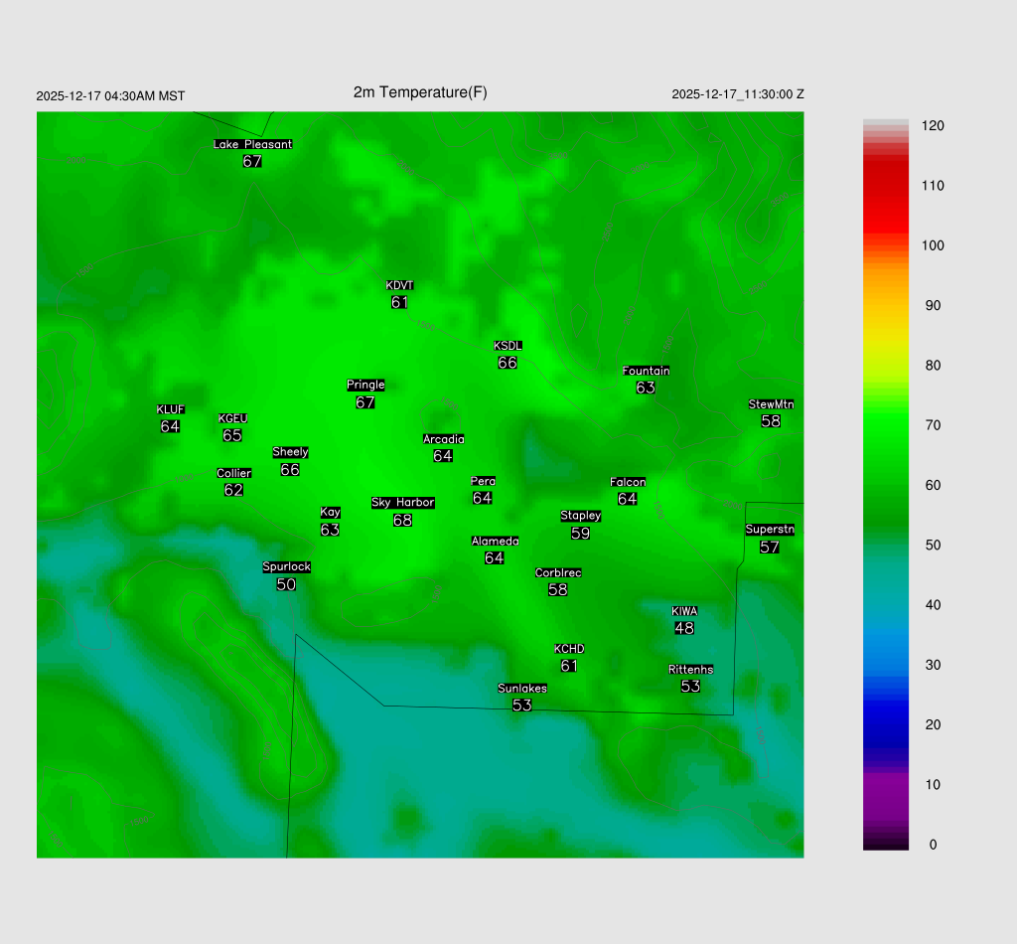The image size is (1017, 944).
Task: Select the StewMtn station label
Action: pyautogui.click(x=771, y=404)
